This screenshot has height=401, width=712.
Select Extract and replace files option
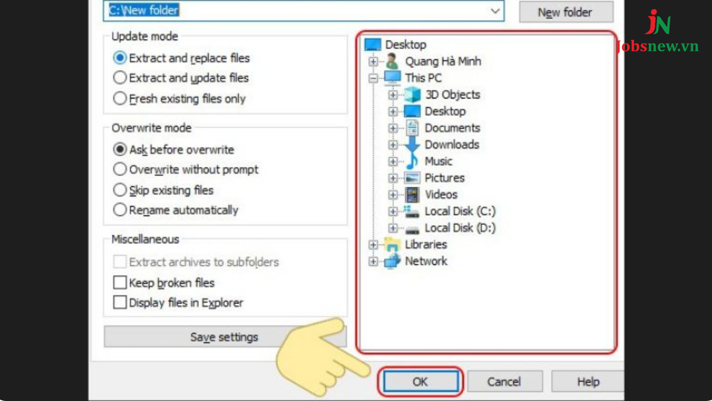[119, 58]
